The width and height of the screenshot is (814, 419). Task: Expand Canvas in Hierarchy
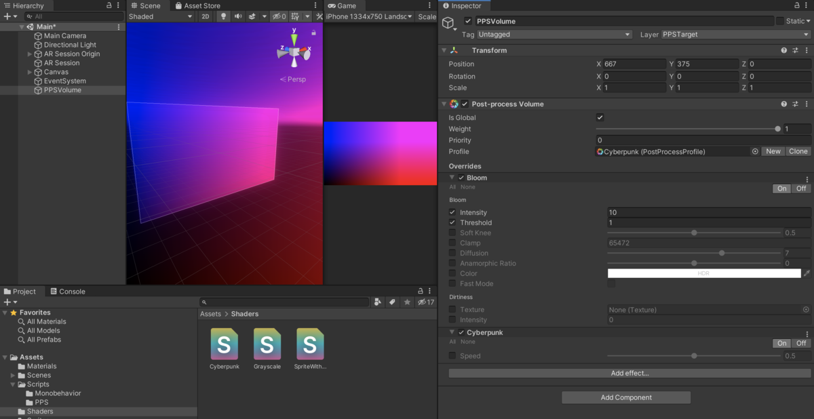click(29, 72)
